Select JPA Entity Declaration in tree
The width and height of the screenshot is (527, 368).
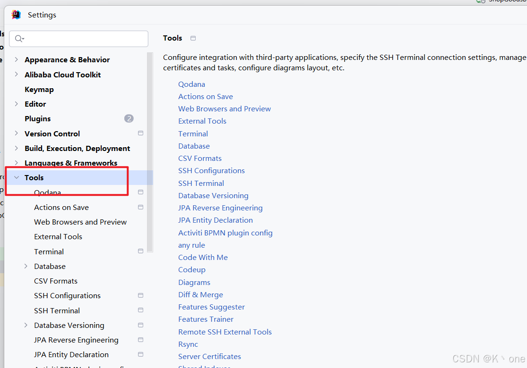click(71, 355)
